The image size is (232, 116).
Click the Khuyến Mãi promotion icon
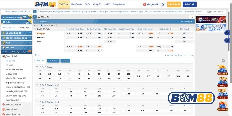pyautogui.click(x=144, y=4)
